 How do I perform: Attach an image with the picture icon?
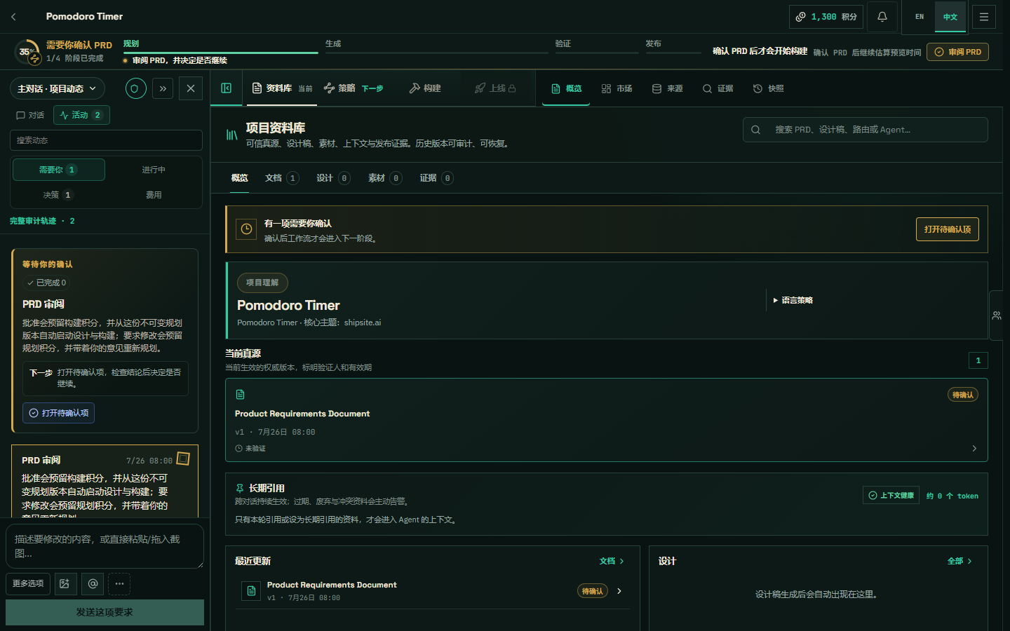pyautogui.click(x=65, y=583)
